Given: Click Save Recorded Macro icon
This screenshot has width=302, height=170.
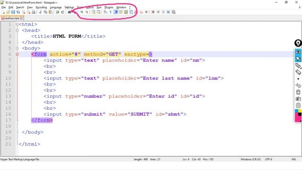Looking at the screenshot, I should point(174,12).
